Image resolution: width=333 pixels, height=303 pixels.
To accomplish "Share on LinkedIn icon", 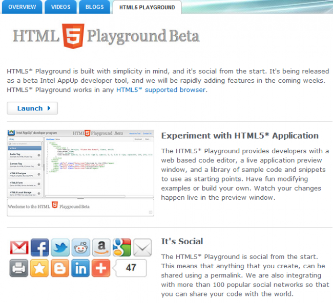I will pos(80,268).
